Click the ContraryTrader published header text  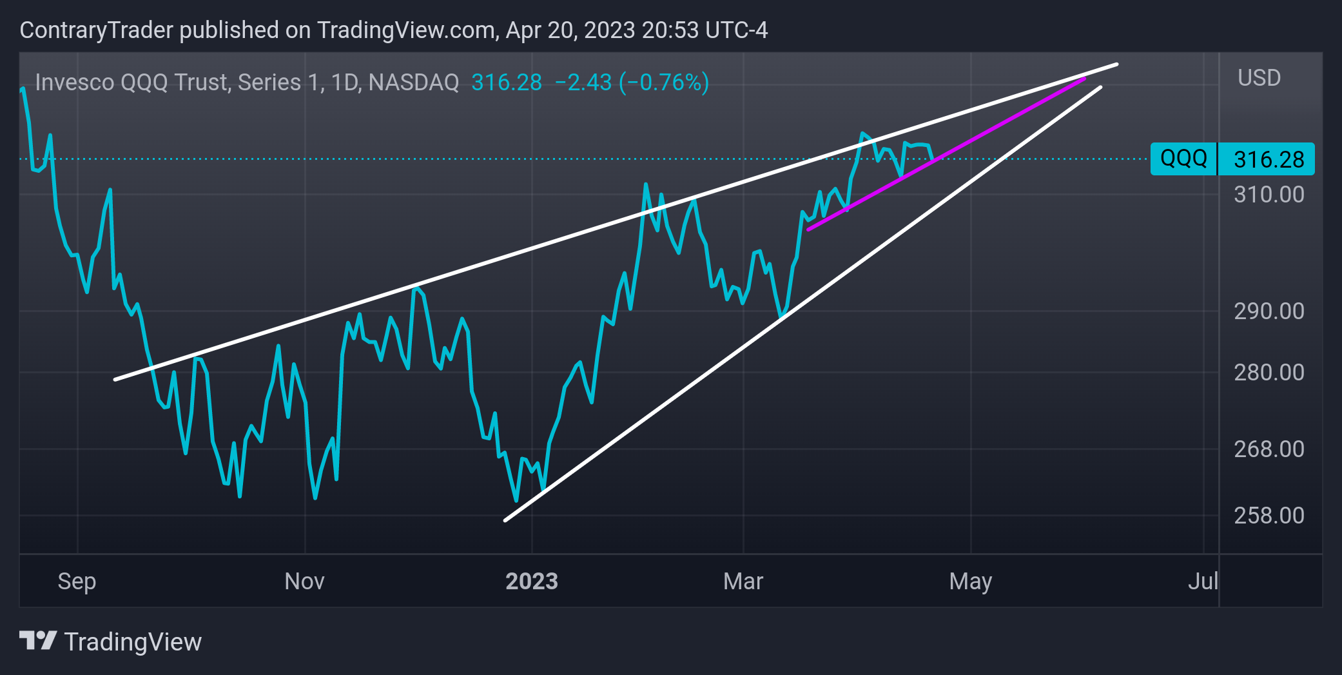point(393,30)
